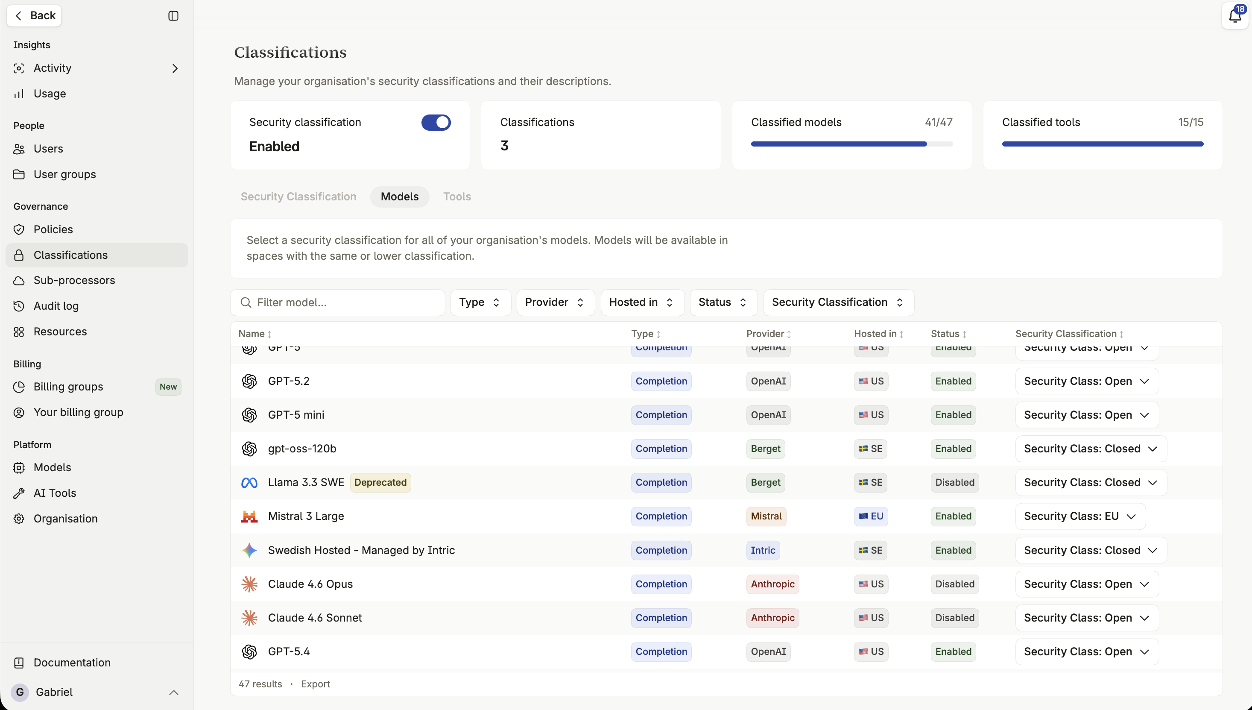
Task: Open the Audit log sidebar icon
Action: [19, 306]
